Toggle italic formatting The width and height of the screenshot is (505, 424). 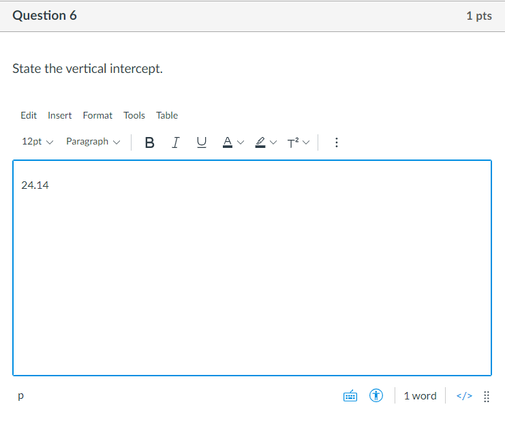[176, 142]
